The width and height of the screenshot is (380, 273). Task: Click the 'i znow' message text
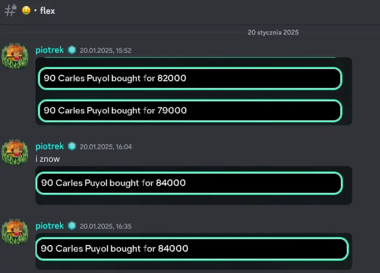48,159
